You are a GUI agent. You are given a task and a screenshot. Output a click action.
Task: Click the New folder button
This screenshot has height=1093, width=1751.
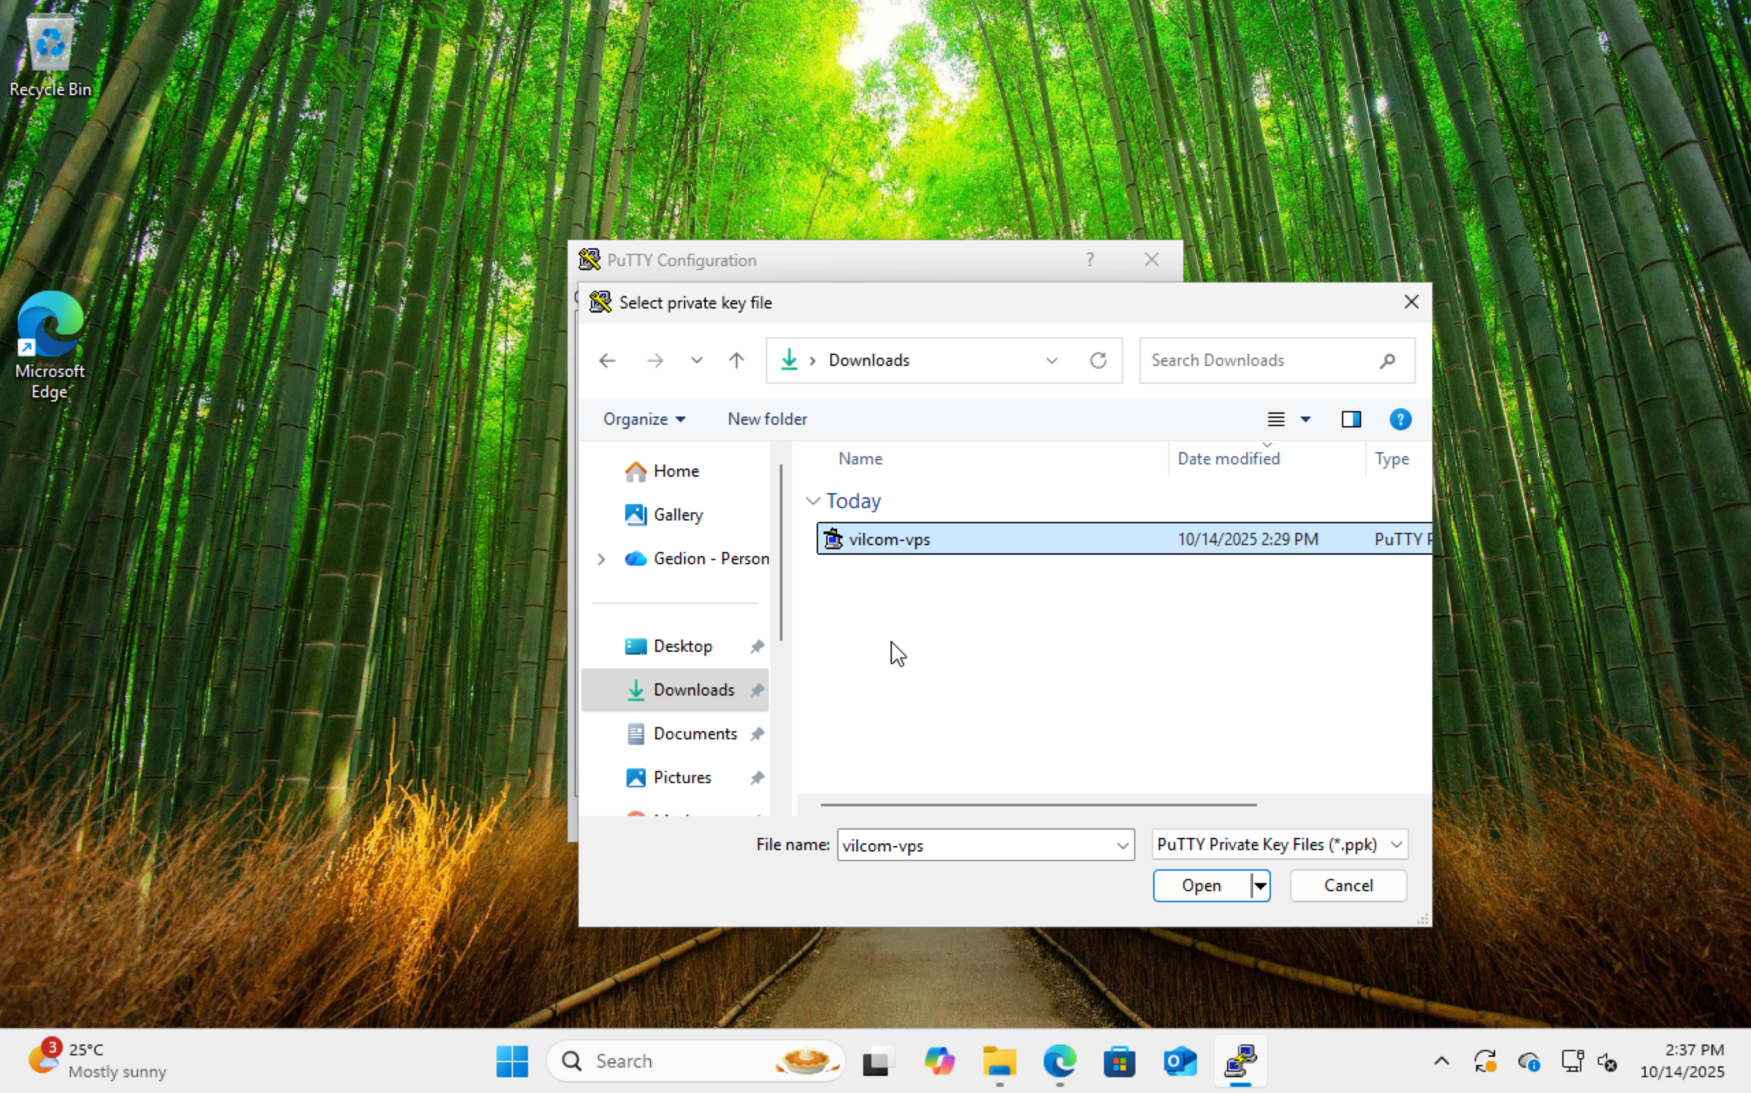[767, 419]
